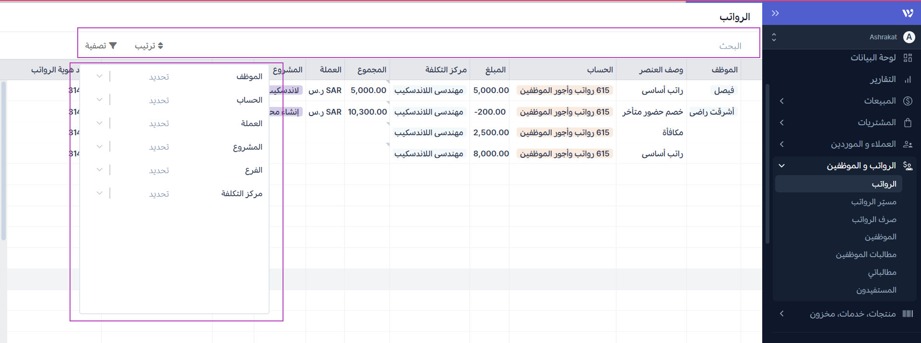The image size is (921, 343).
Task: Click the Ashrakat user avatar
Action: [x=909, y=37]
